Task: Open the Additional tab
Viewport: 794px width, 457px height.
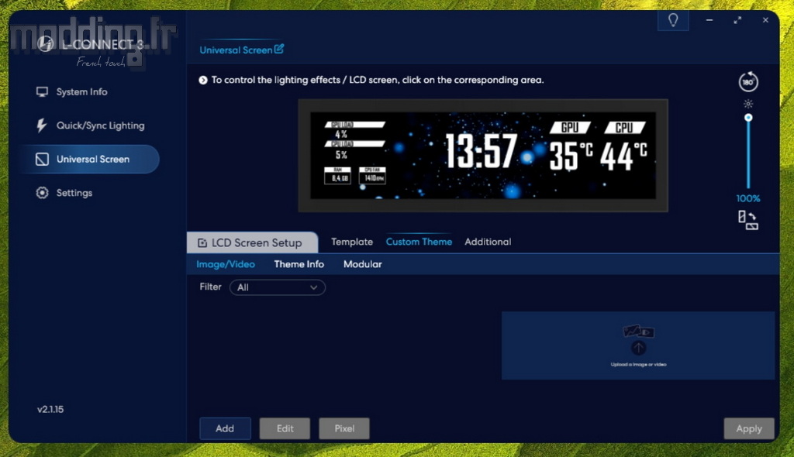Action: point(488,242)
